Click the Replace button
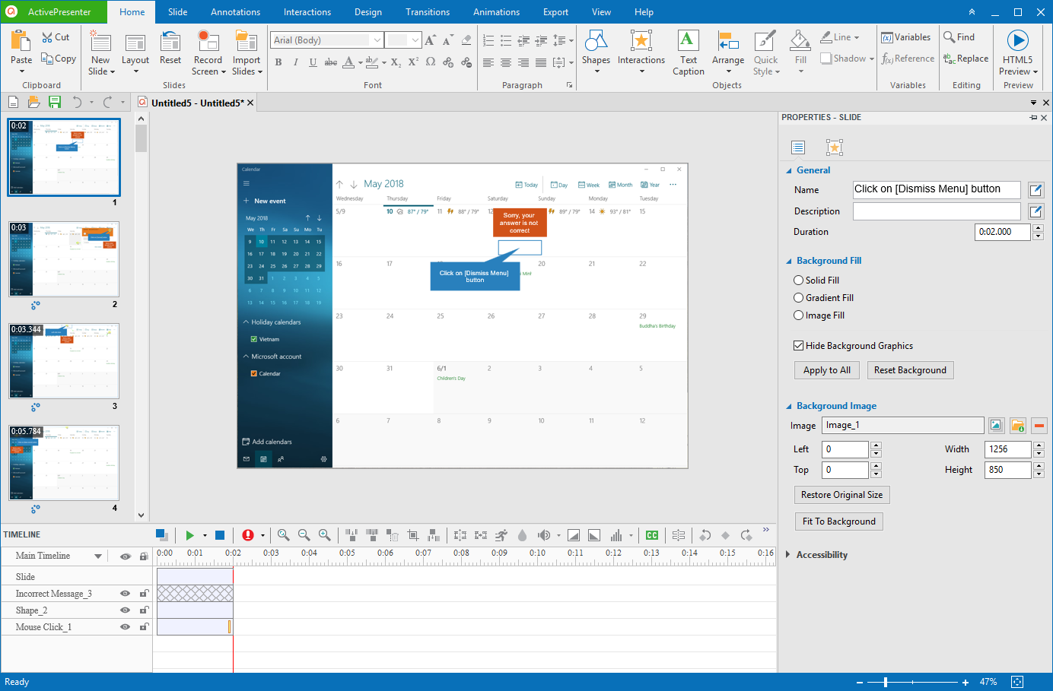This screenshot has height=691, width=1053. pyautogui.click(x=966, y=59)
